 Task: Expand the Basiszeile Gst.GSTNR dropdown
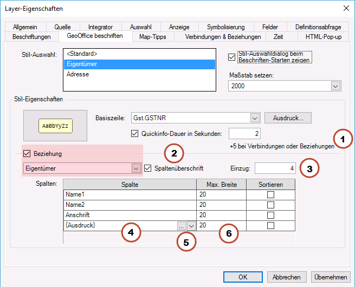tap(255, 118)
